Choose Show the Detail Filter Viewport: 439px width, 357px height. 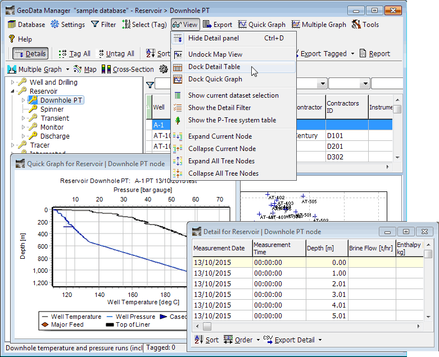(233, 108)
